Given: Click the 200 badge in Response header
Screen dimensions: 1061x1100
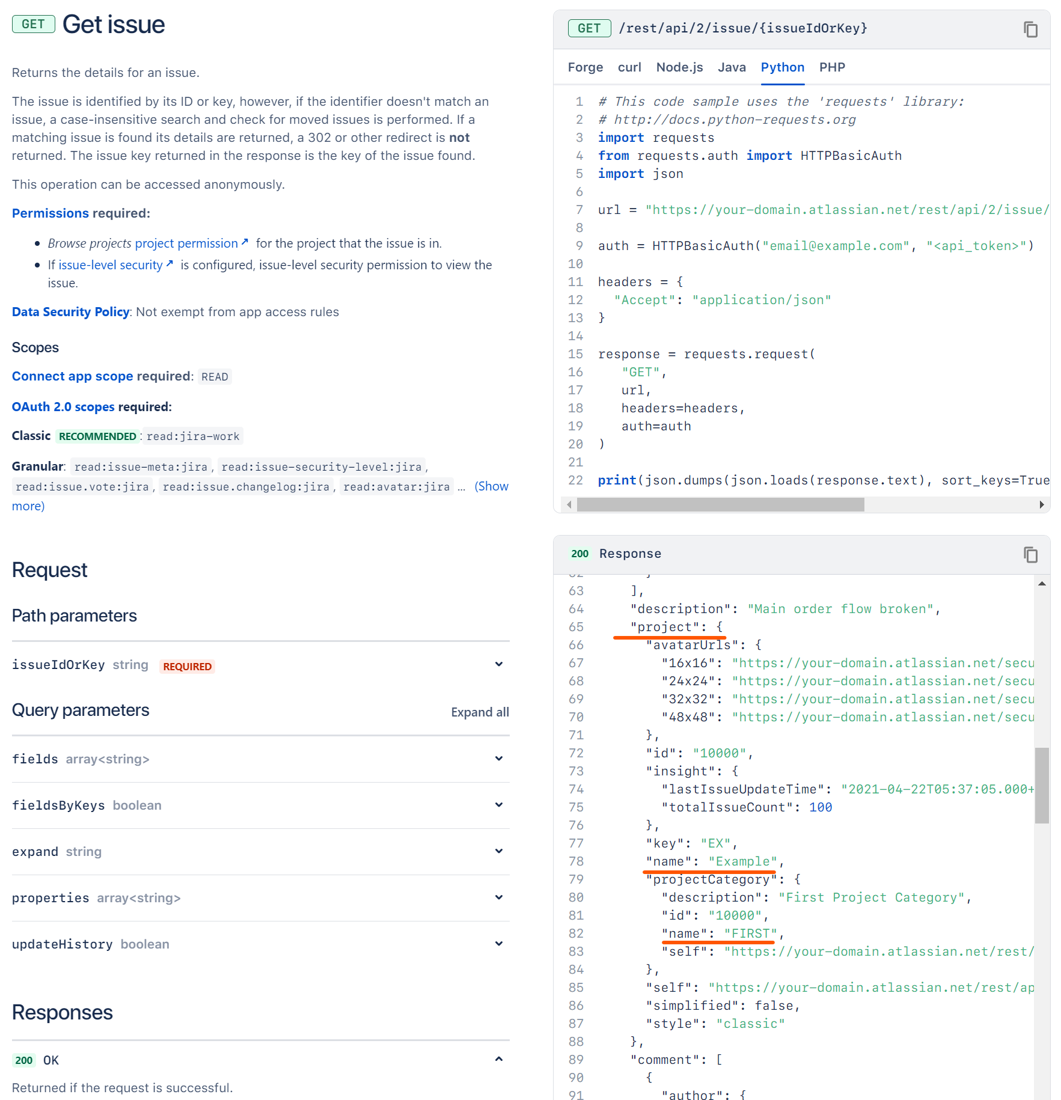Looking at the screenshot, I should click(579, 554).
